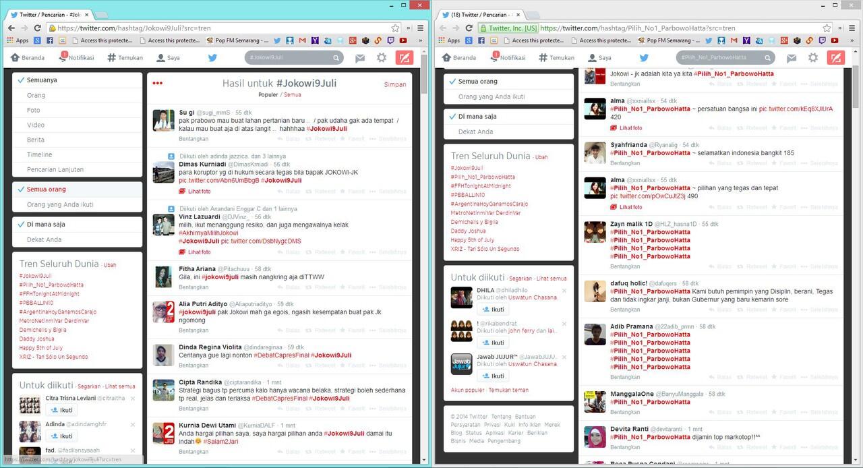Choose Orang yang Anda ikuti in Jokowi9Juli window
The width and height of the screenshot is (863, 468).
click(x=78, y=204)
